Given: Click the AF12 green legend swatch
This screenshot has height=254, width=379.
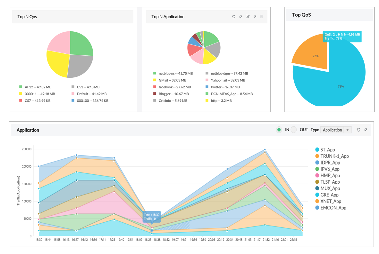Looking at the screenshot, I should coord(21,87).
